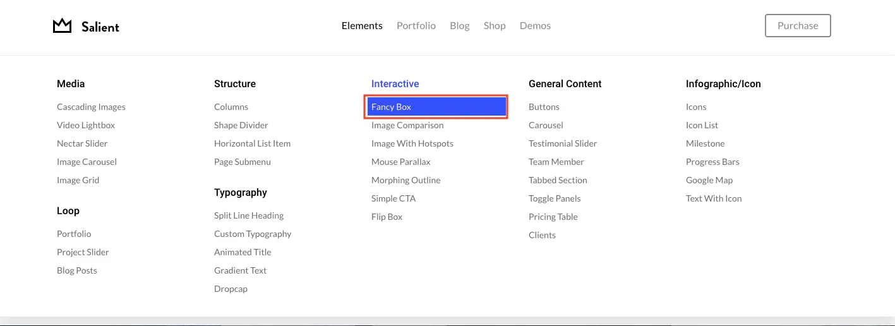Open Image Comparison
Viewport: 895px width, 326px height.
pos(407,125)
